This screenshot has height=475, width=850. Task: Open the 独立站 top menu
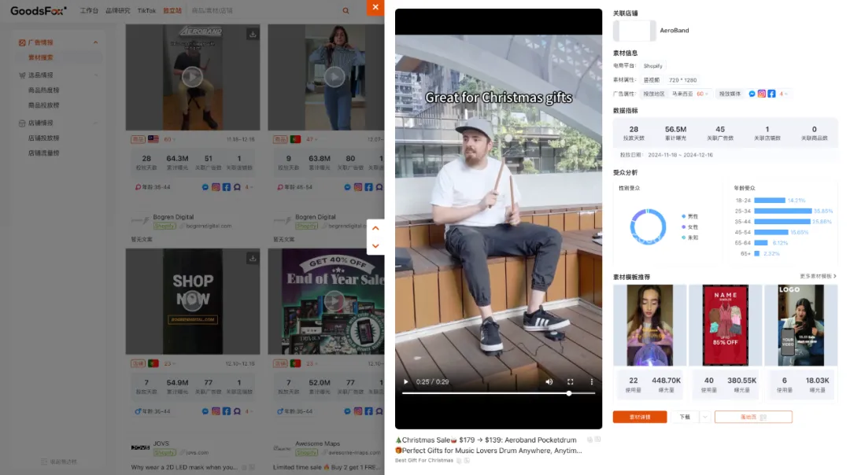pos(172,11)
